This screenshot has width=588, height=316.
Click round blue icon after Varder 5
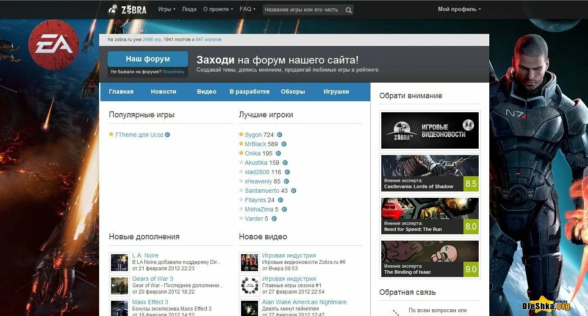(x=274, y=219)
